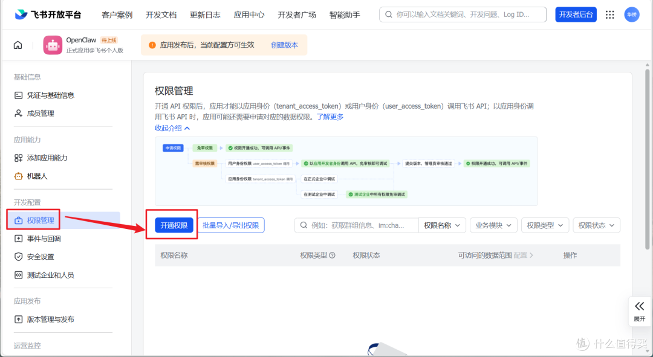
Task: Click the 权限管理 lock icon
Action: click(18, 220)
